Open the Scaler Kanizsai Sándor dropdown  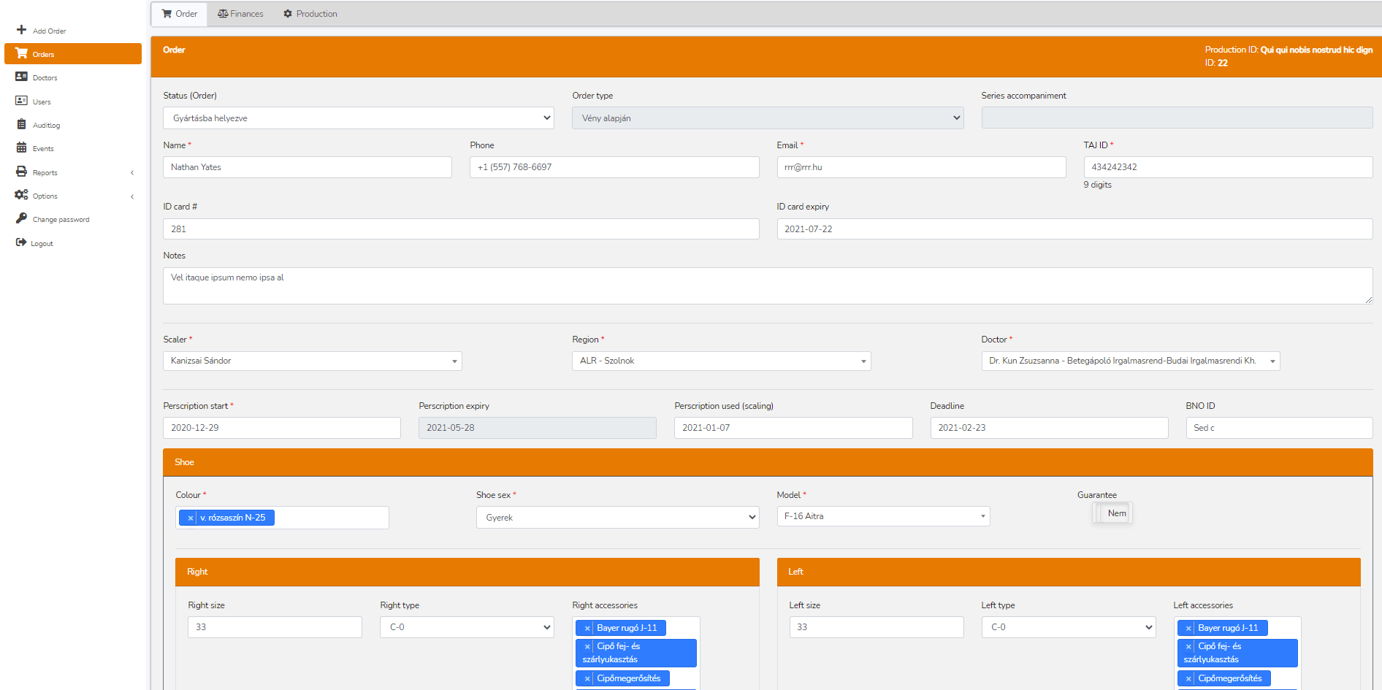pyautogui.click(x=313, y=361)
